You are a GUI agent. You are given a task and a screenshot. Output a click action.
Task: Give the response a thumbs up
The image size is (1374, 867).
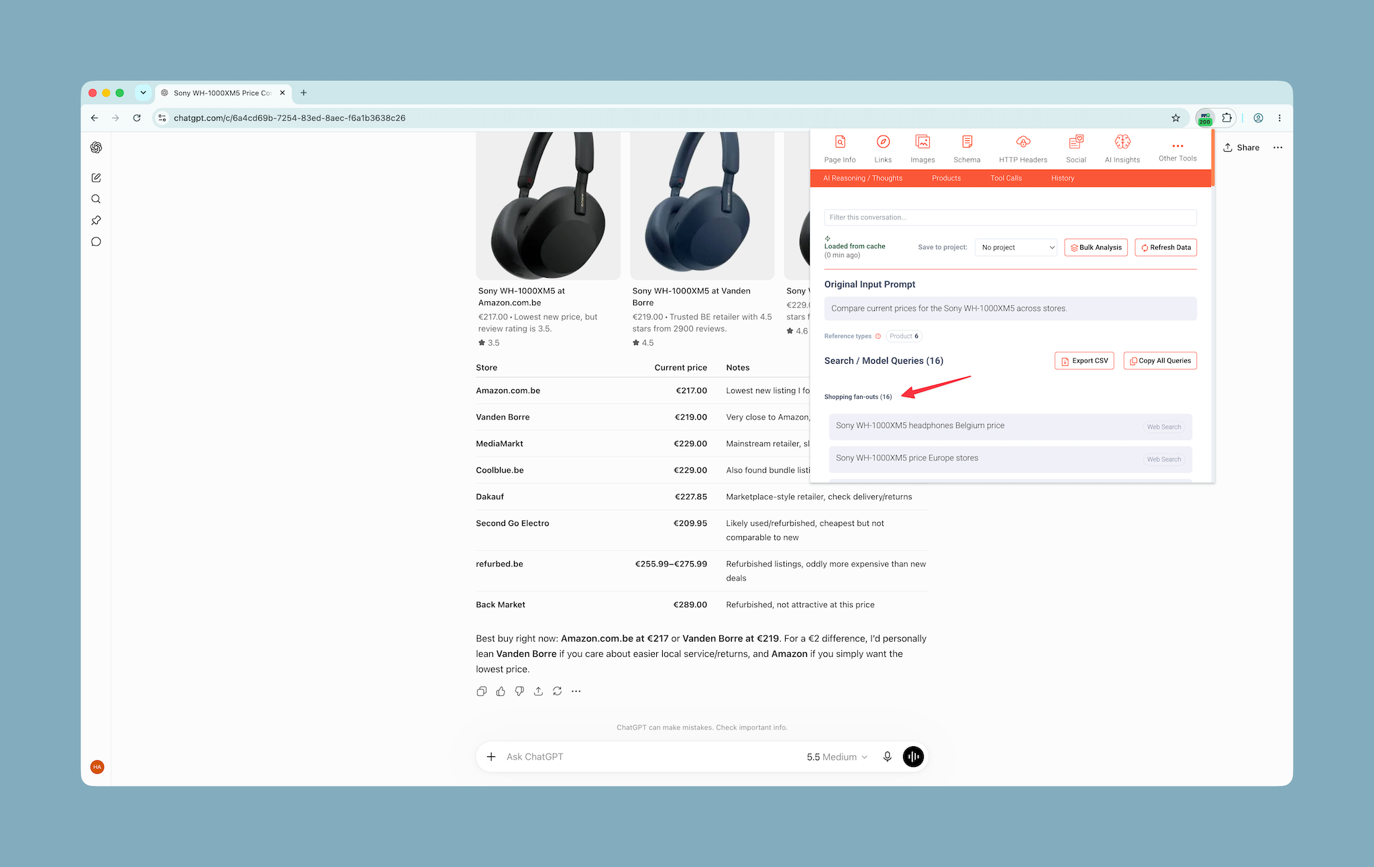(x=500, y=691)
